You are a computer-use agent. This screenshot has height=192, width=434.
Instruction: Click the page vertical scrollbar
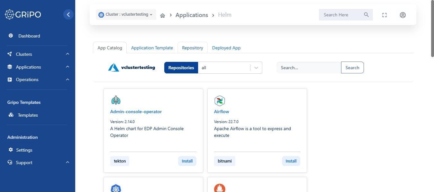432,29
